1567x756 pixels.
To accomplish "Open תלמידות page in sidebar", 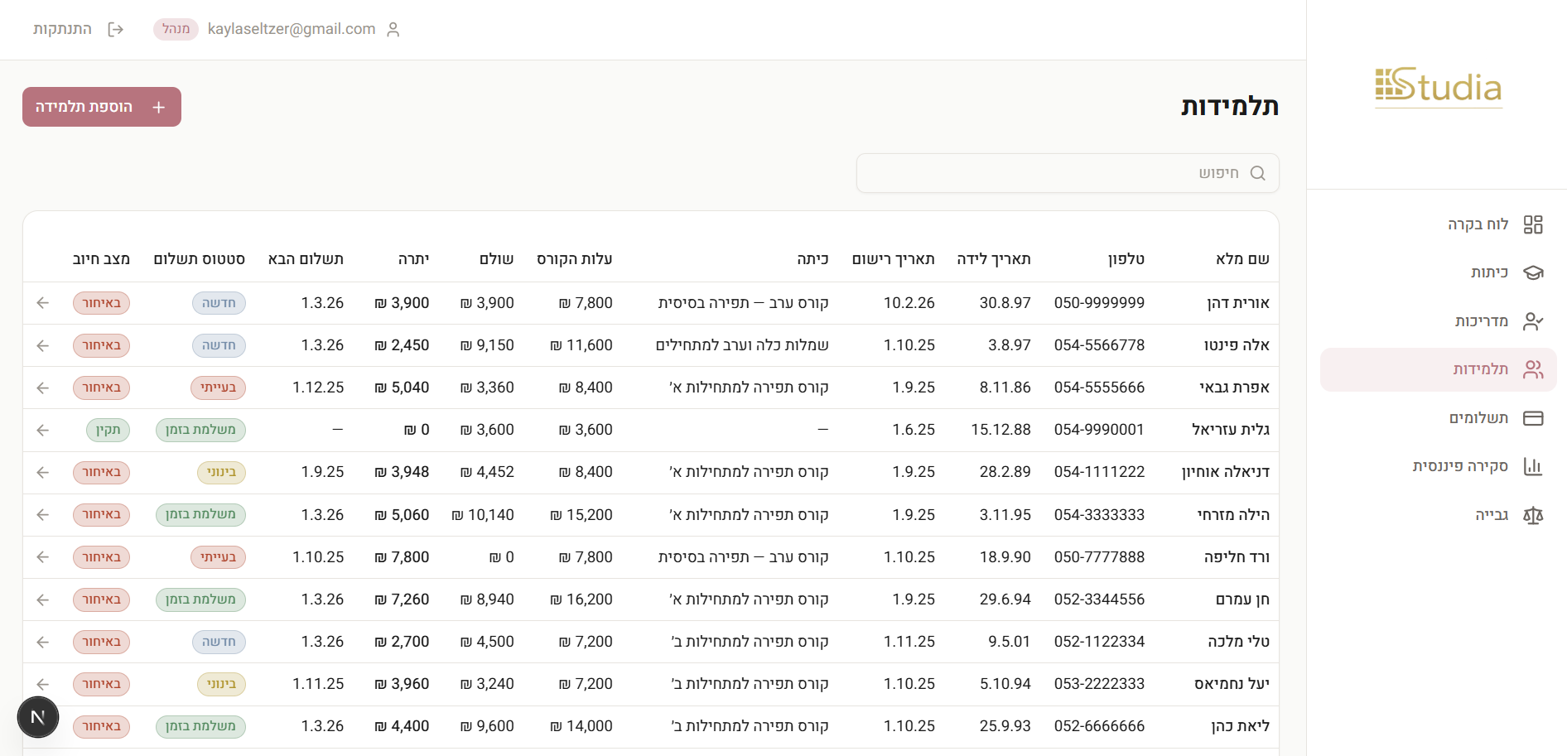I will pos(1480,369).
